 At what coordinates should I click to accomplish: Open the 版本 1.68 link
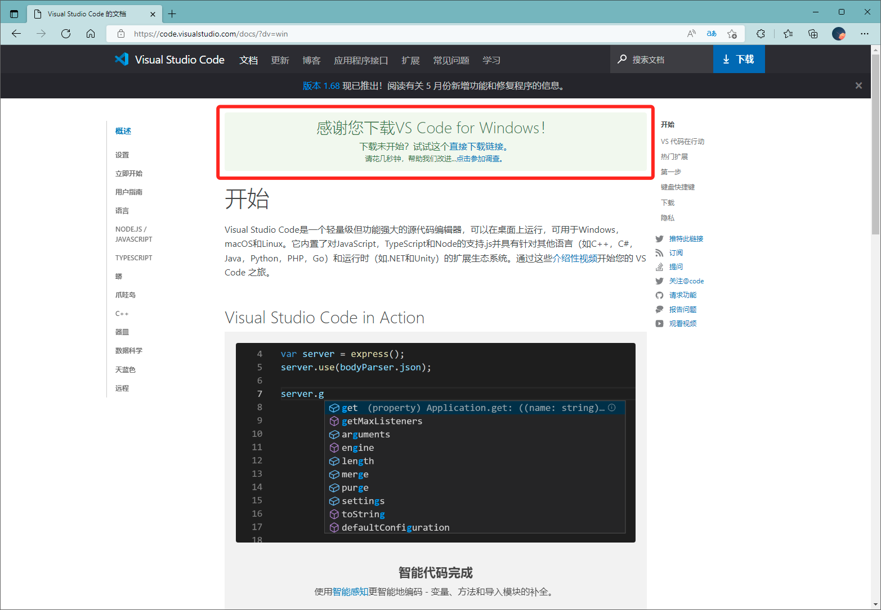pyautogui.click(x=321, y=85)
